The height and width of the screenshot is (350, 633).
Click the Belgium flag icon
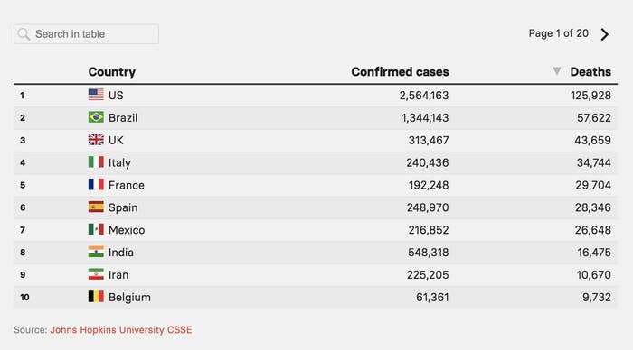click(96, 297)
